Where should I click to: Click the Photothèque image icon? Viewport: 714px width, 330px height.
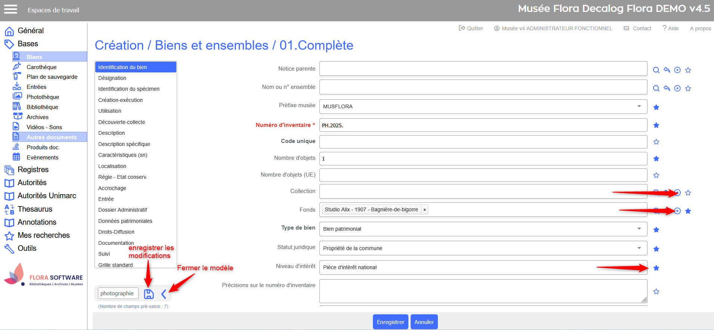(x=17, y=96)
